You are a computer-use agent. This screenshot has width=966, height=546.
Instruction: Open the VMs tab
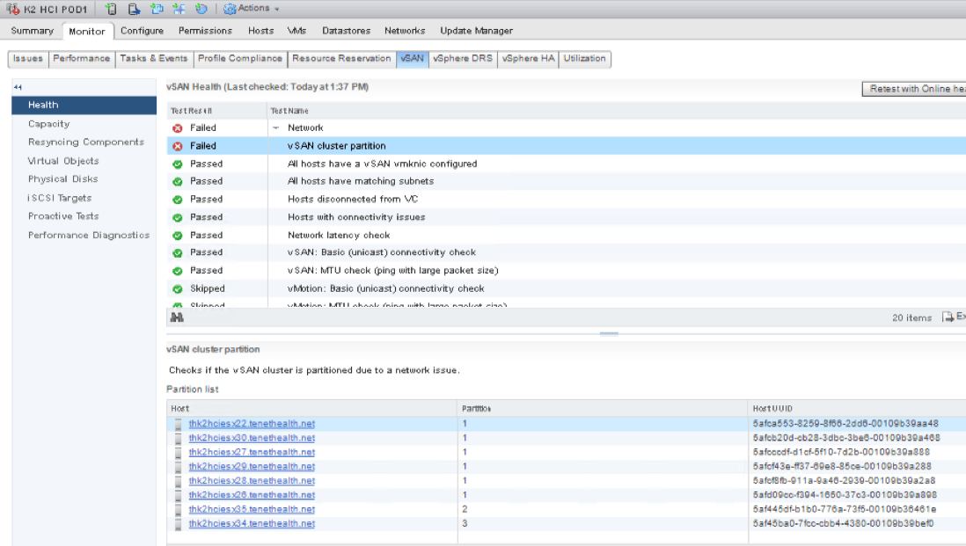tap(296, 31)
